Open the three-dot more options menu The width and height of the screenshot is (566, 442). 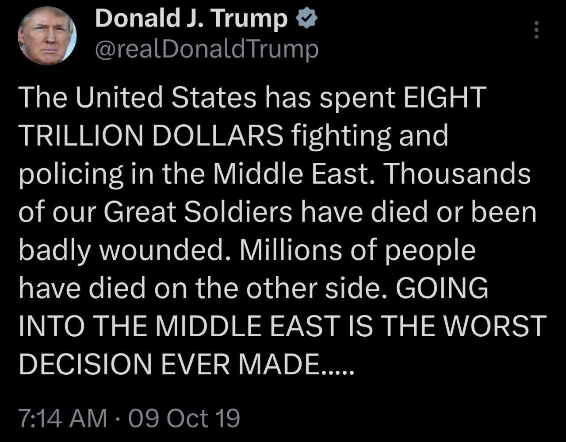click(x=536, y=30)
